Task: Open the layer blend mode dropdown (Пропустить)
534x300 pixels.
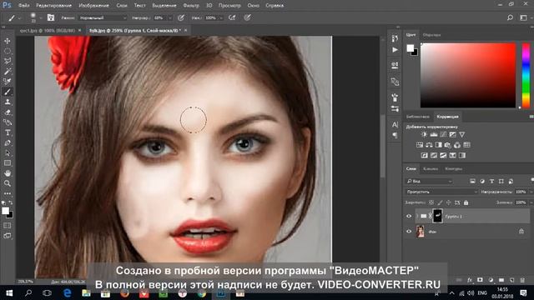Action: [x=441, y=192]
